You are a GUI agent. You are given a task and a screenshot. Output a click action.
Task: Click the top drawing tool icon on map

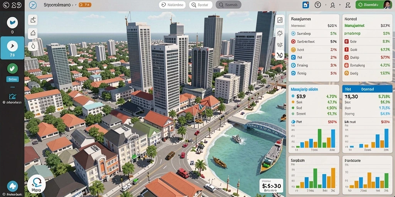tap(33, 20)
